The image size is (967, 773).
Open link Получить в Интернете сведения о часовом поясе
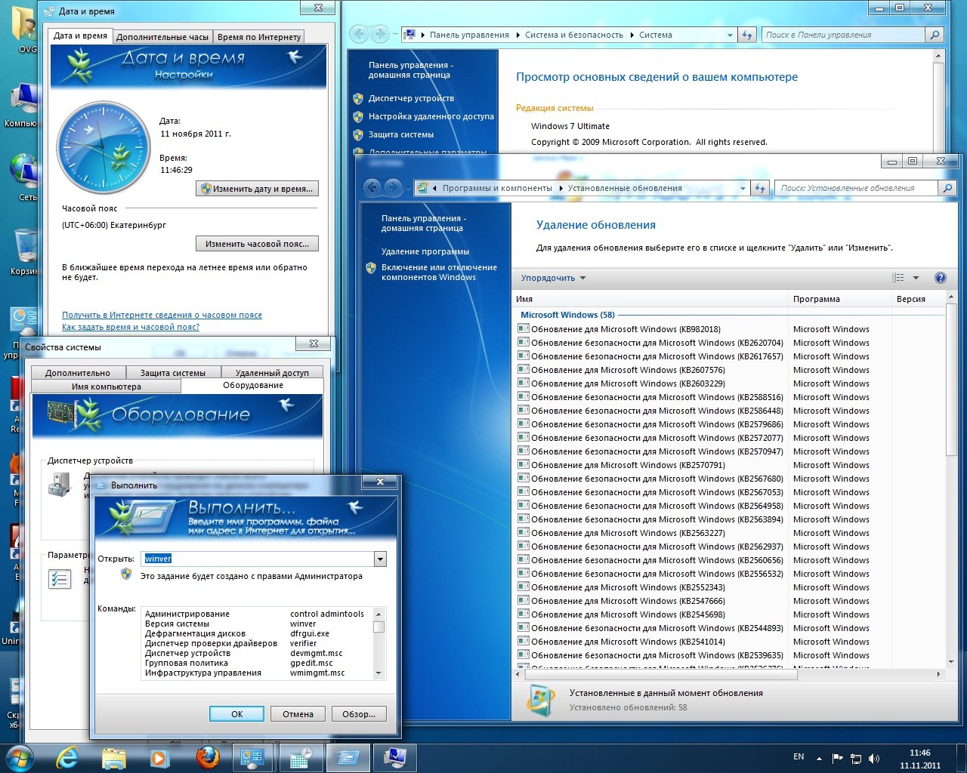click(x=162, y=315)
